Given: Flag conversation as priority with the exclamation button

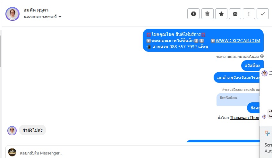Looking at the screenshot, I should click(249, 14).
